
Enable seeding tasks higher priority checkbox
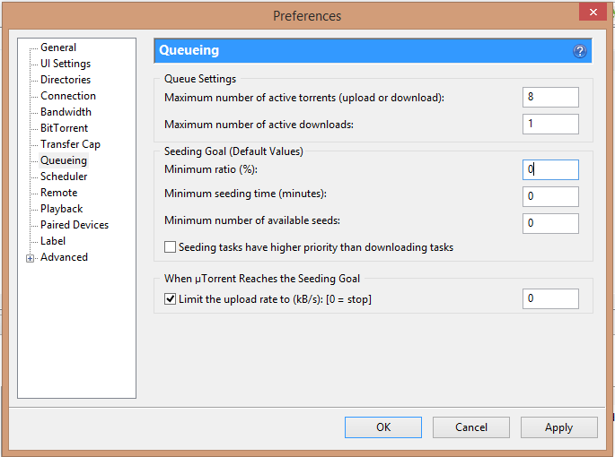[x=170, y=247]
